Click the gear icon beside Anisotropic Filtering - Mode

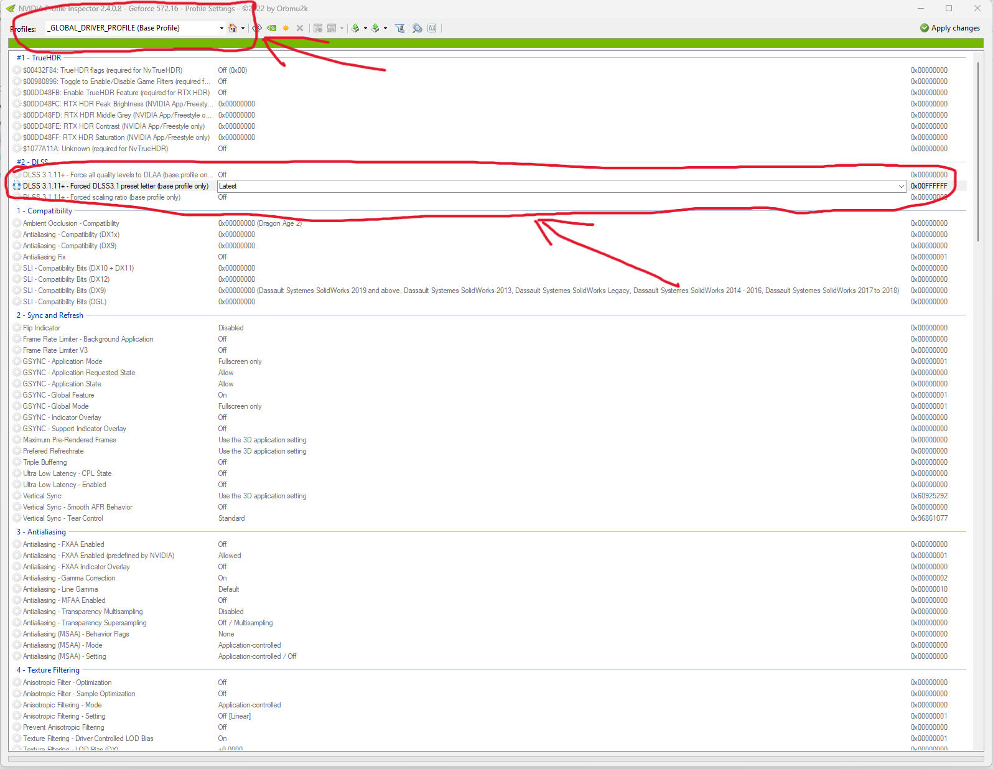point(17,705)
